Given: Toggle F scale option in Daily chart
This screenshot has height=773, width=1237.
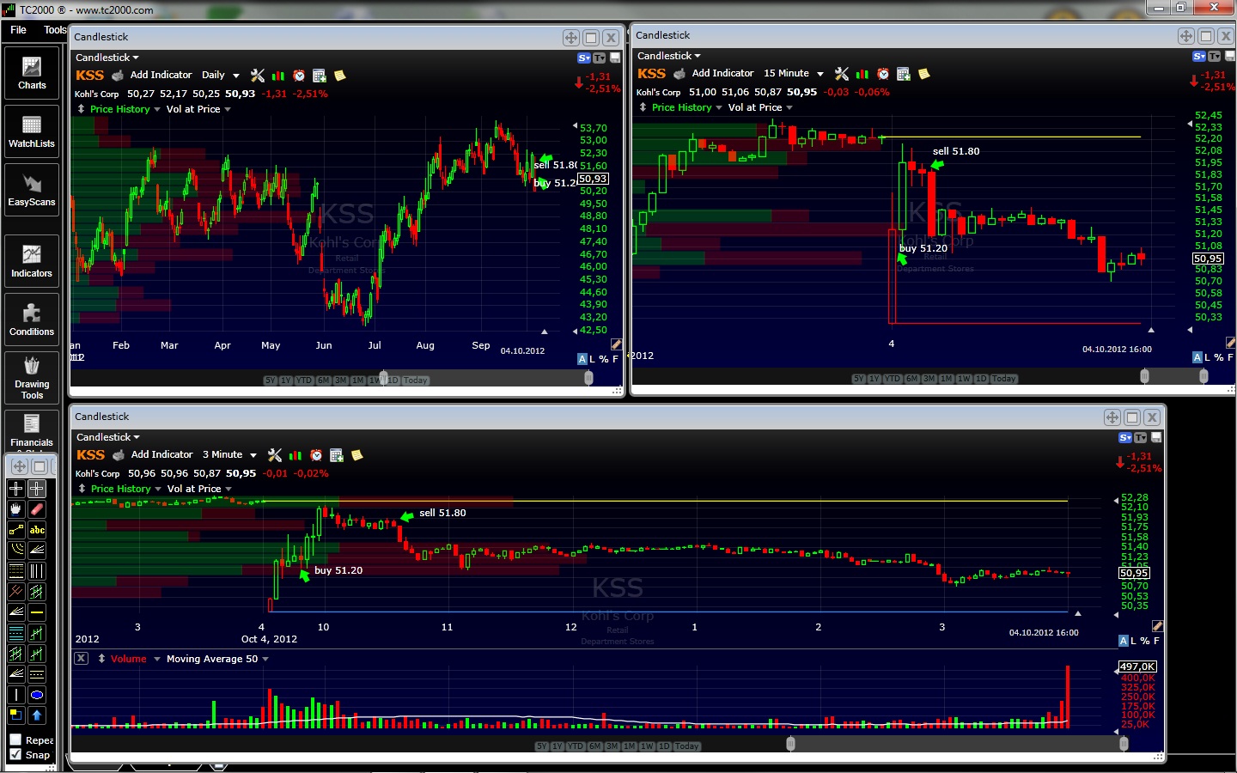Looking at the screenshot, I should (615, 359).
